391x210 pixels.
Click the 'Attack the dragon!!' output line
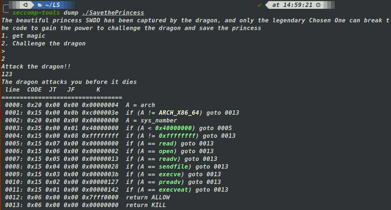[x=36, y=66]
